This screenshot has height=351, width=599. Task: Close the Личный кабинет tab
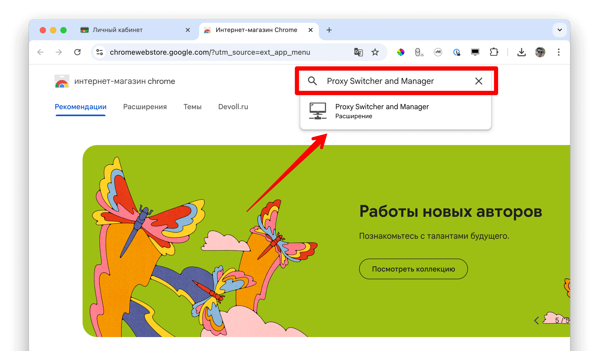(188, 30)
